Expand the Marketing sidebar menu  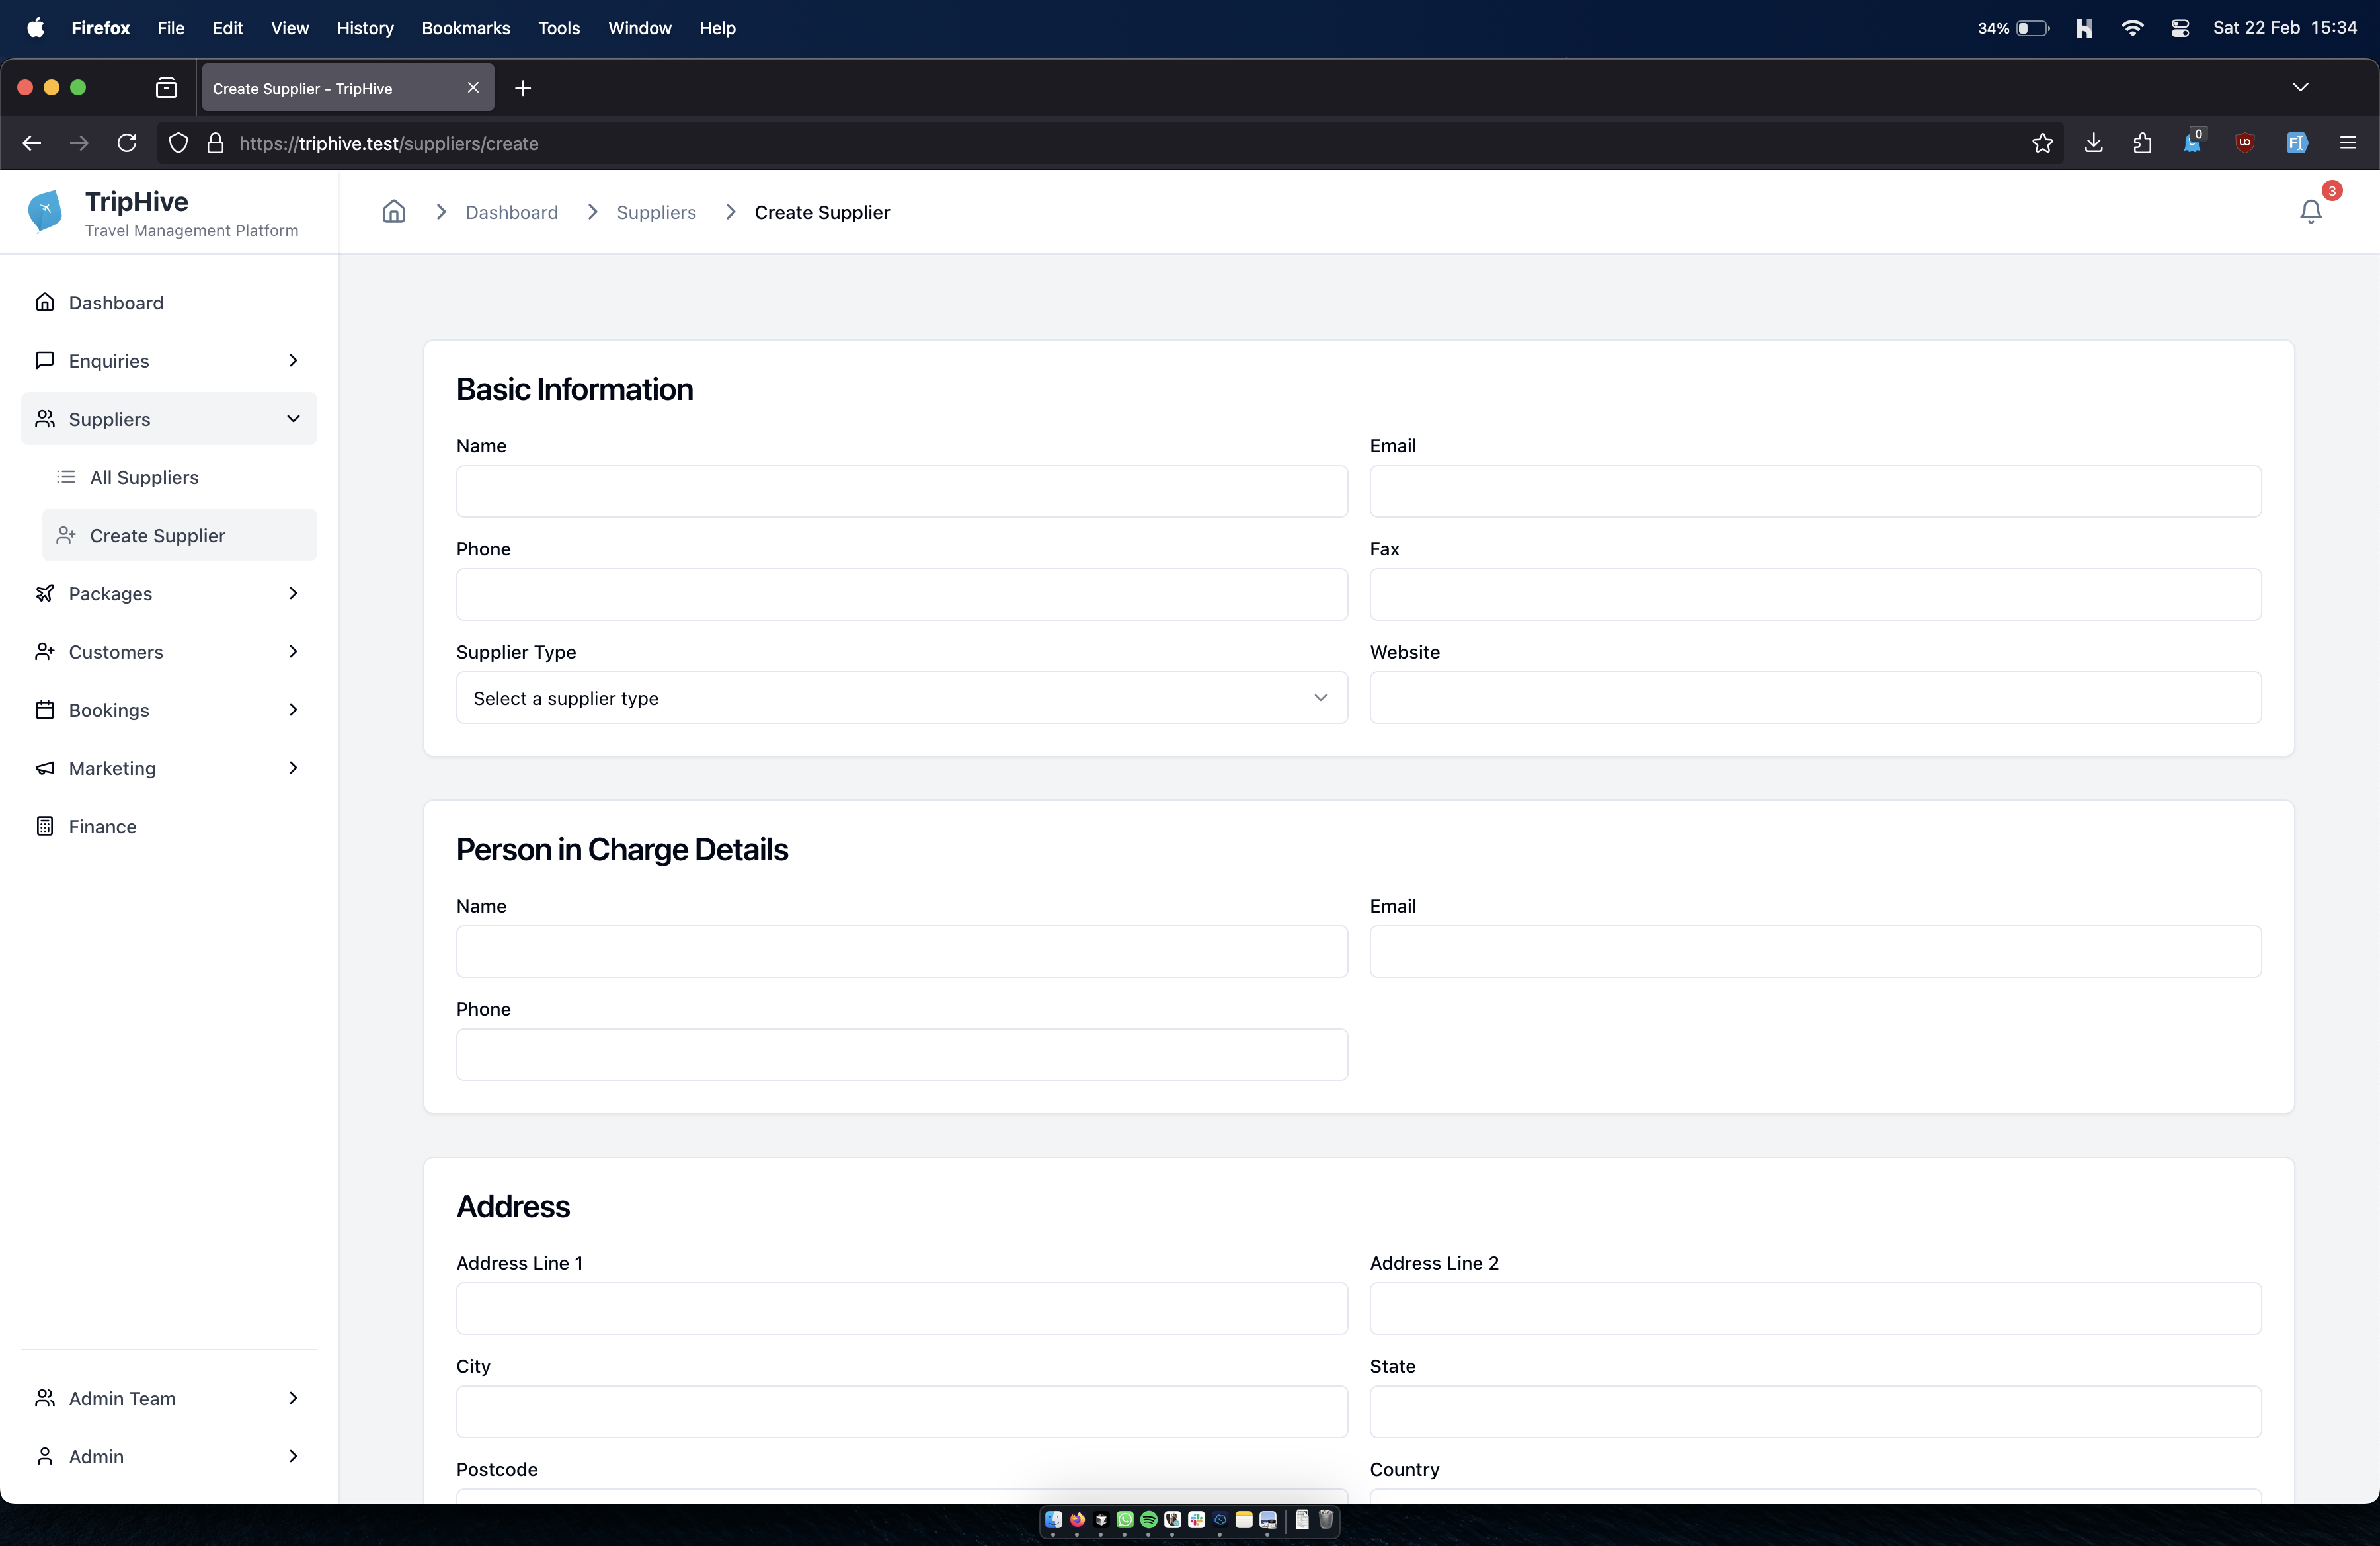(169, 768)
